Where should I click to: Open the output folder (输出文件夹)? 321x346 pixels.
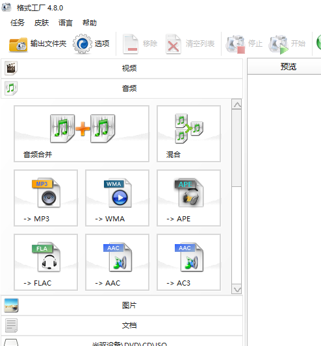(x=38, y=44)
